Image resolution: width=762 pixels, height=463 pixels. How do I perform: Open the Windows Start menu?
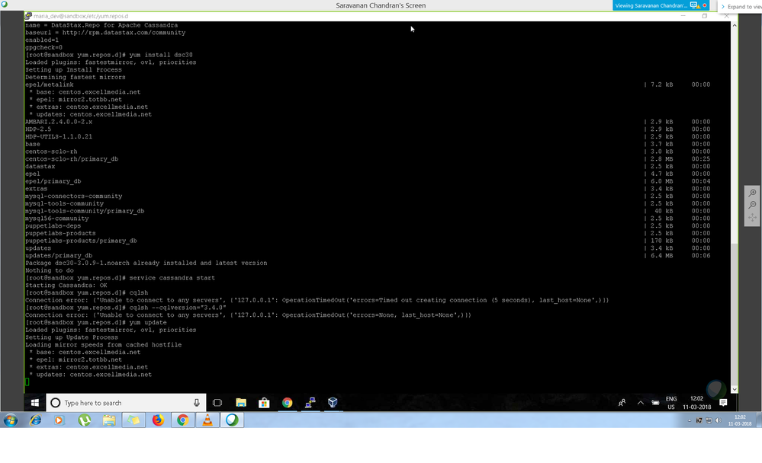coord(36,402)
